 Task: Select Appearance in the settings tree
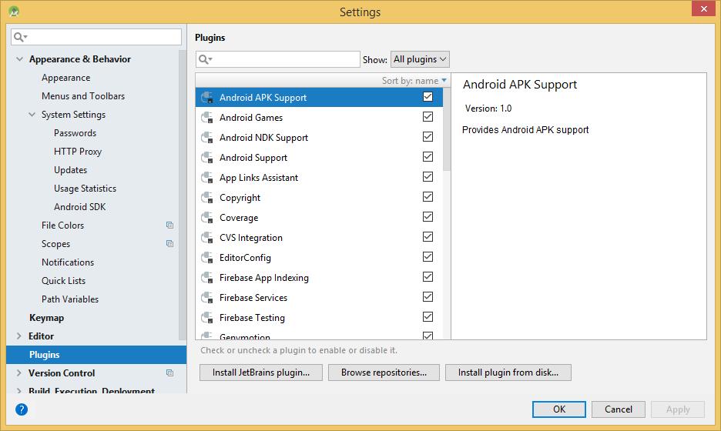coord(65,78)
